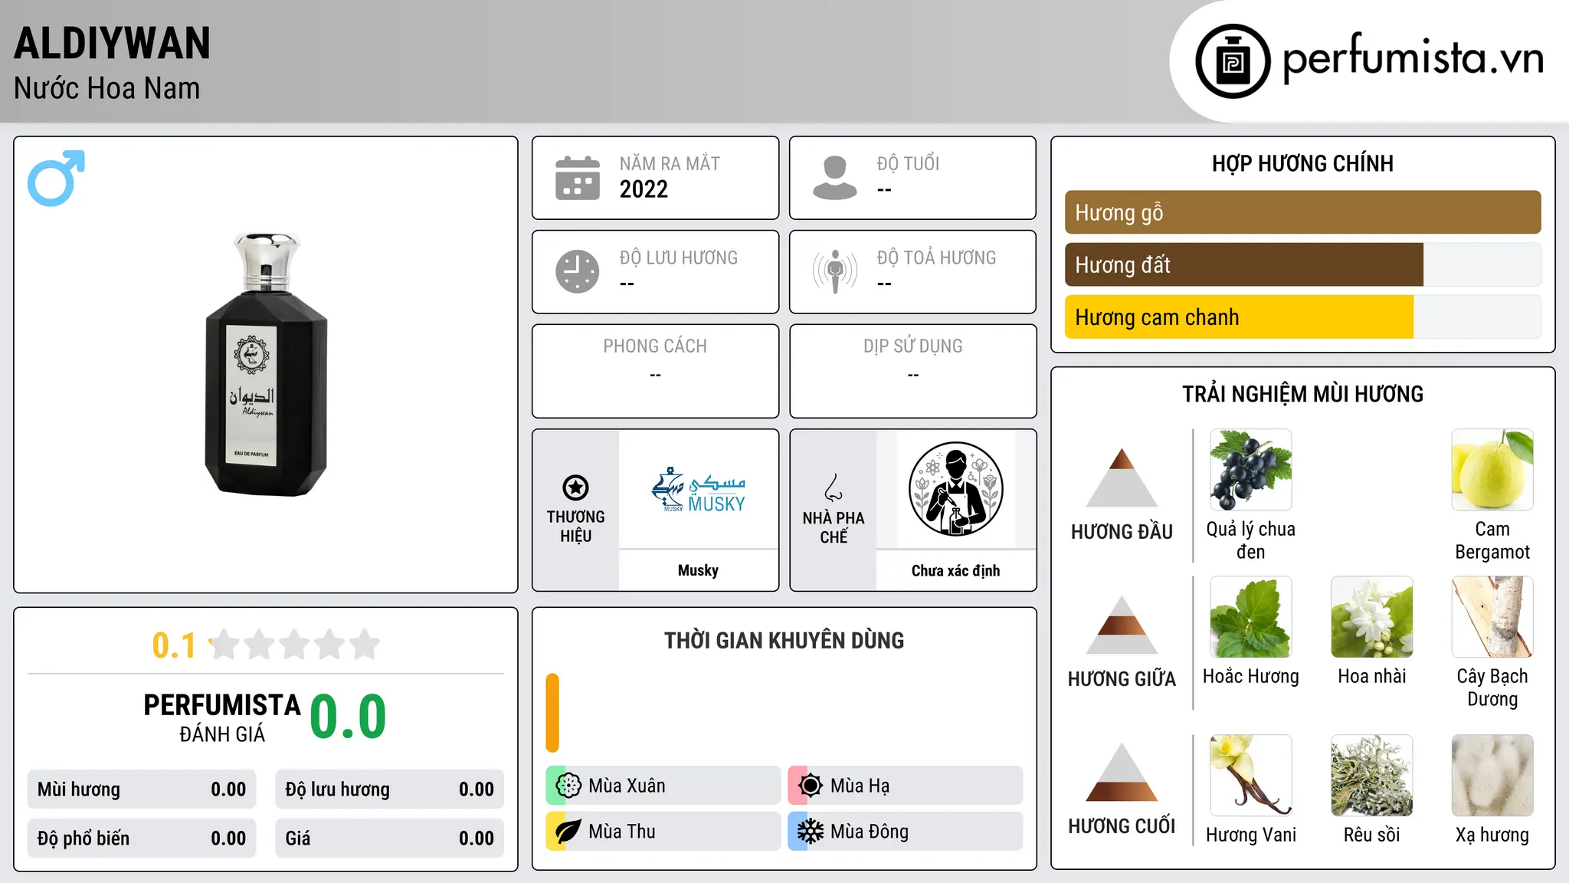Image resolution: width=1569 pixels, height=883 pixels.
Task: Select the Mùa Hạ season button
Action: [x=905, y=786]
